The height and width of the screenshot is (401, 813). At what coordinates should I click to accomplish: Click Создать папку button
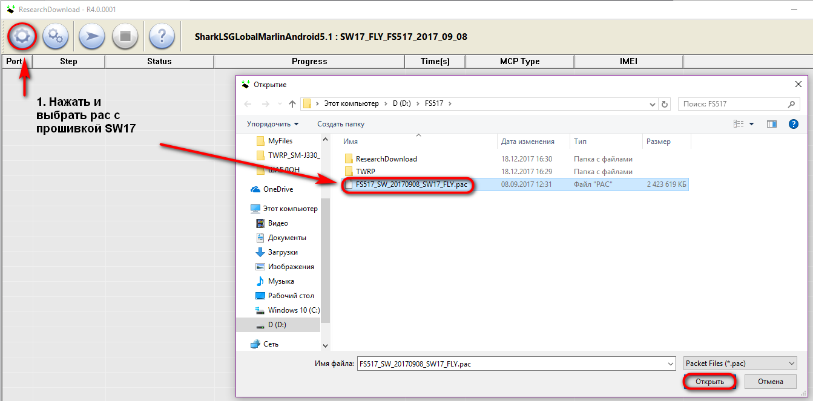[341, 124]
